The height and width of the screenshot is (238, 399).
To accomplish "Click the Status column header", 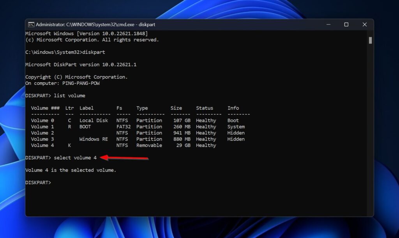I will (205, 108).
